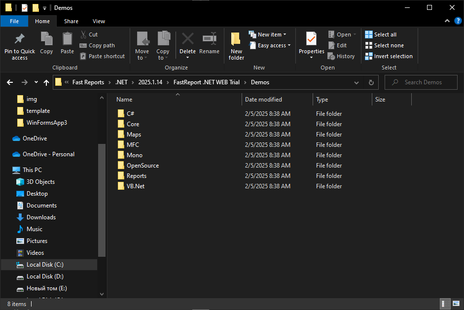Click Paste shortcut in the ribbon

[103, 56]
